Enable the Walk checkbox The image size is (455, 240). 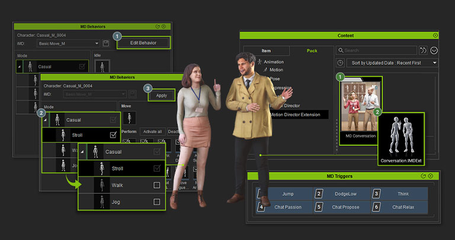point(156,185)
